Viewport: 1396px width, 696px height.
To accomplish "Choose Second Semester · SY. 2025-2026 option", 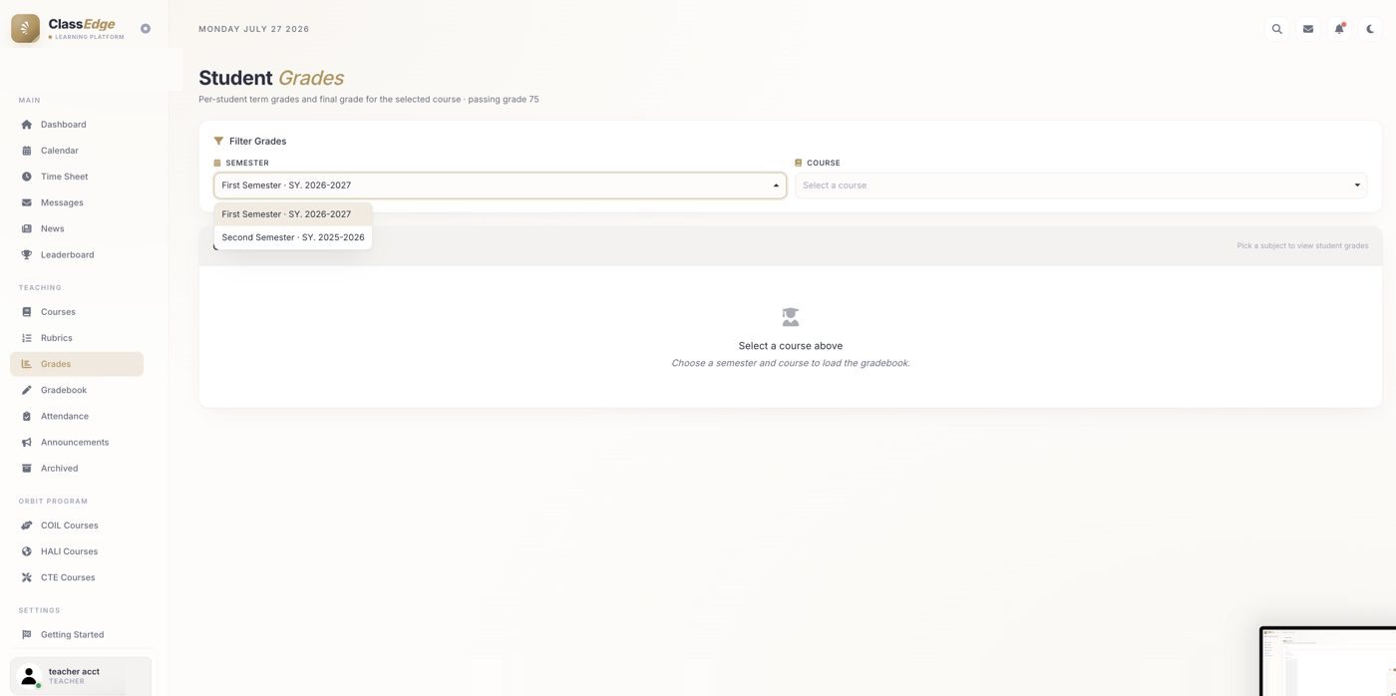I will (x=293, y=237).
